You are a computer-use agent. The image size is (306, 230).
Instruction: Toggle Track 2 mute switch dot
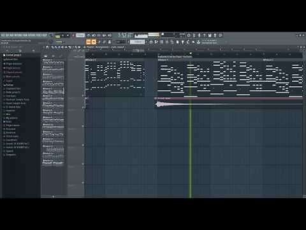click(83, 107)
